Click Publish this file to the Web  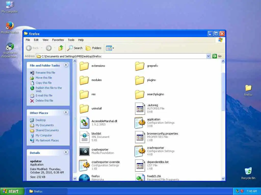[49, 90]
